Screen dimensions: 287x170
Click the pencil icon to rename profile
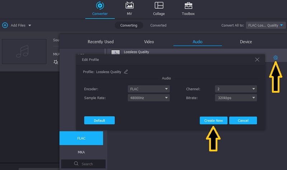[126, 72]
